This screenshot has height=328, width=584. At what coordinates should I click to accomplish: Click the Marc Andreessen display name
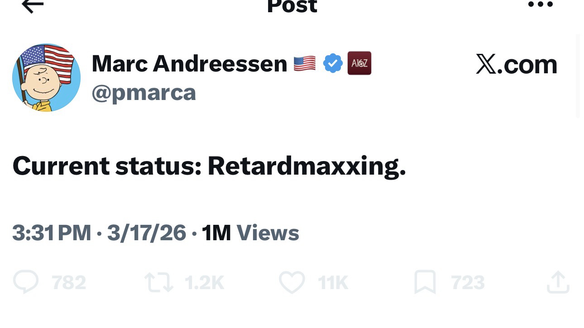coord(189,63)
